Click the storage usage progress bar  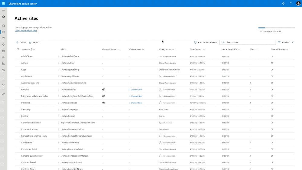tap(277, 28)
